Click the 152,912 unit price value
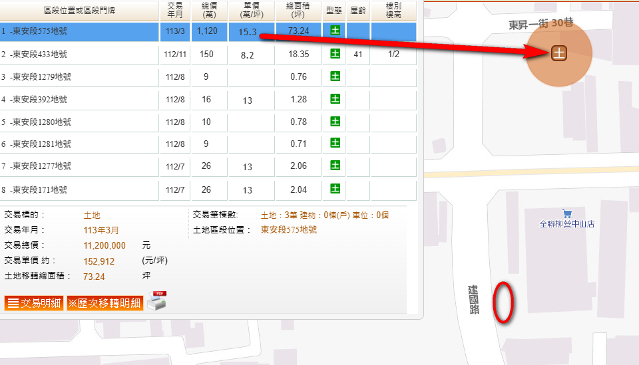The image size is (639, 365). 99,262
